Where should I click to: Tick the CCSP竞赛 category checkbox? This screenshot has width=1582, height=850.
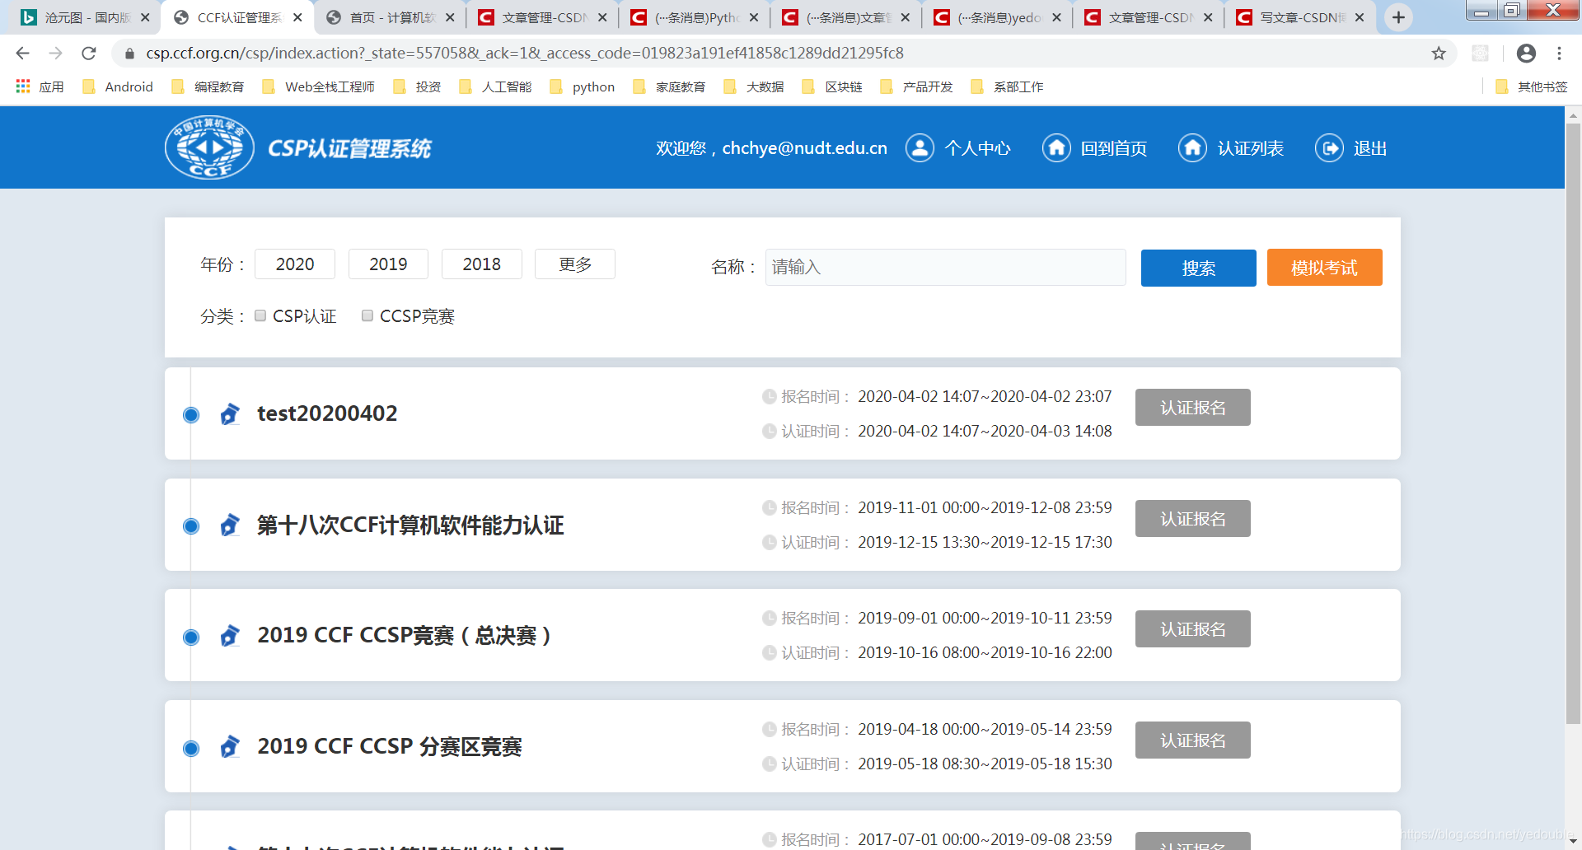click(x=367, y=315)
